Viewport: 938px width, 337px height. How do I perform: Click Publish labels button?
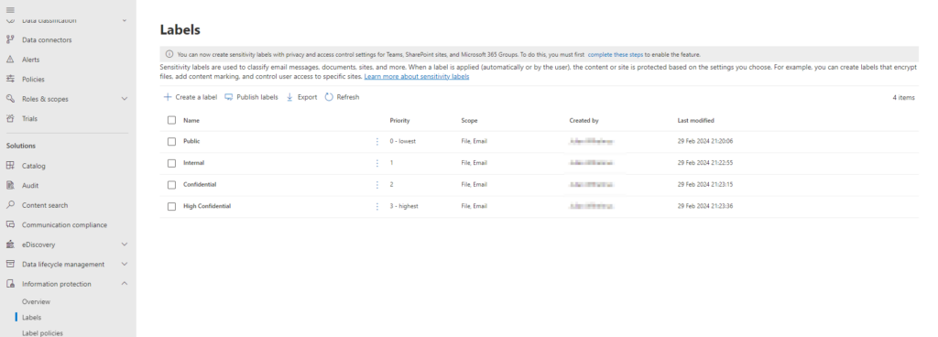point(251,97)
